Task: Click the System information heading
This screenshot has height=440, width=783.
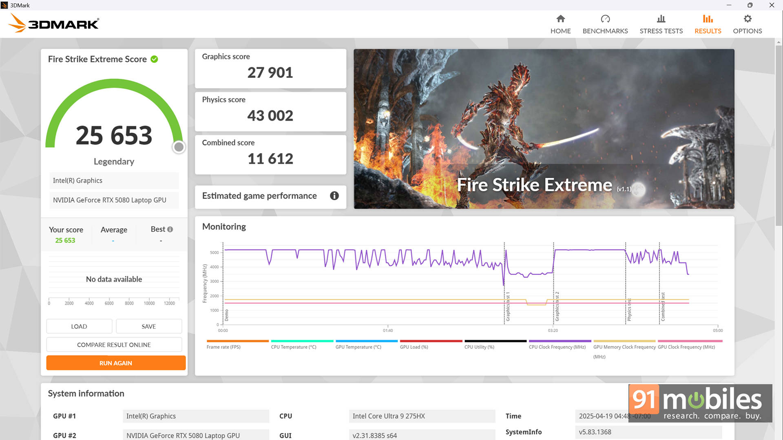Action: (86, 394)
